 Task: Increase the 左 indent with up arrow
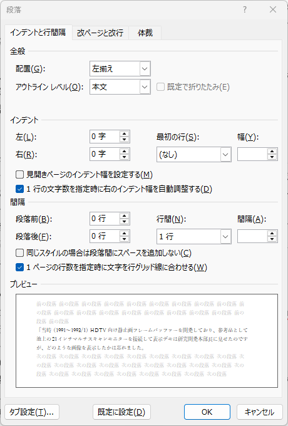[125, 133]
